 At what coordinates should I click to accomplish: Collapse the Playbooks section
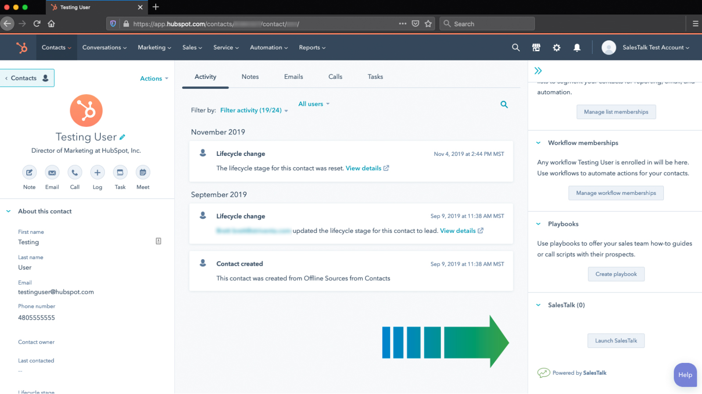tap(538, 224)
